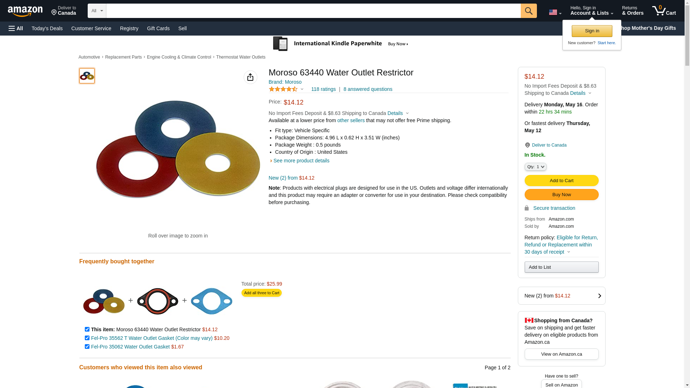Click the share icon on the product image

[250, 77]
